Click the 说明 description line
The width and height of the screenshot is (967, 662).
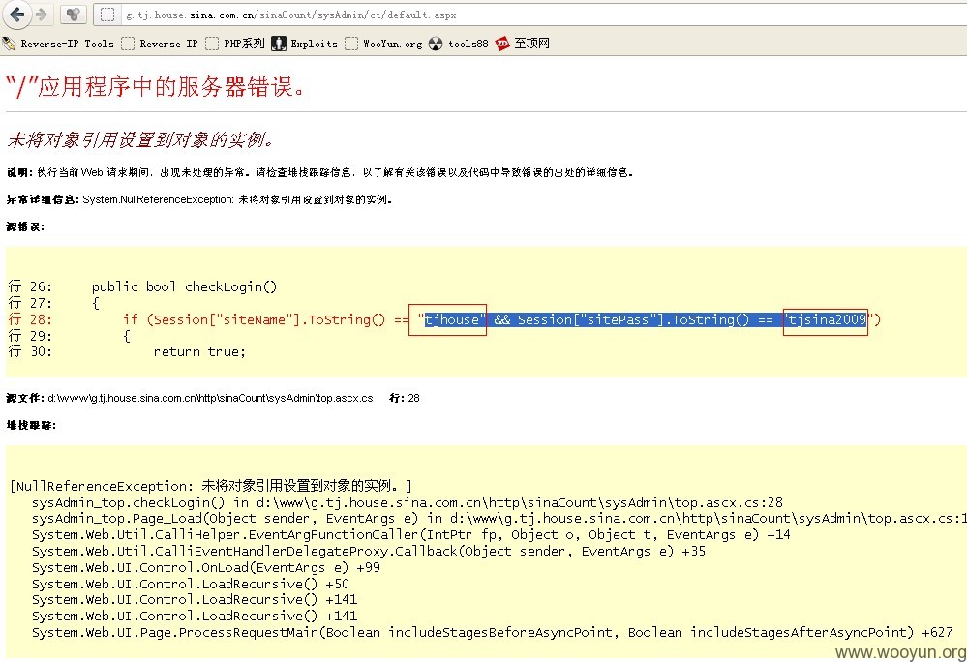point(320,172)
